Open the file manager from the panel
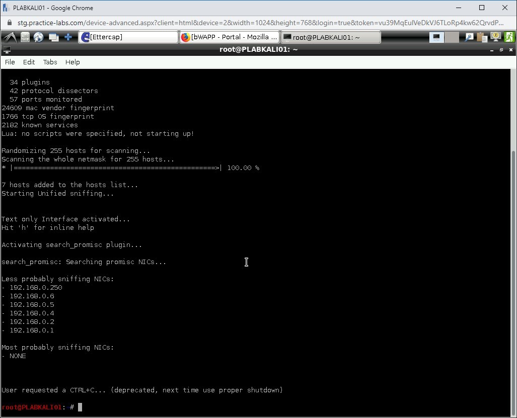The width and height of the screenshot is (517, 418). (25, 37)
